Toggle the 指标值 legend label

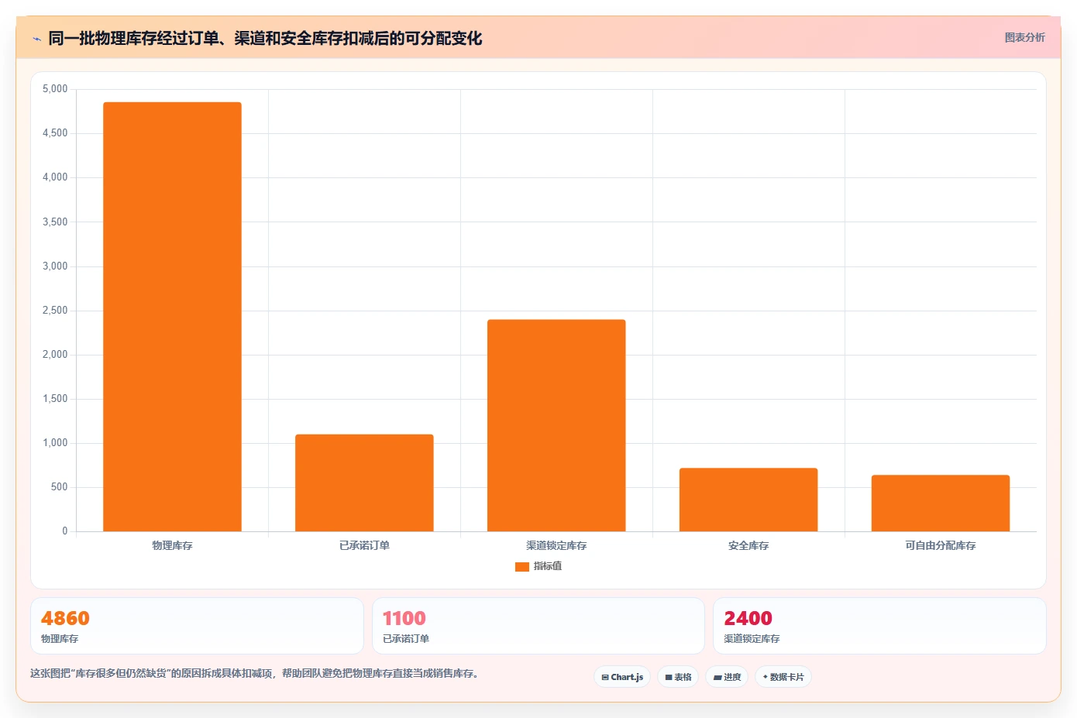[548, 567]
